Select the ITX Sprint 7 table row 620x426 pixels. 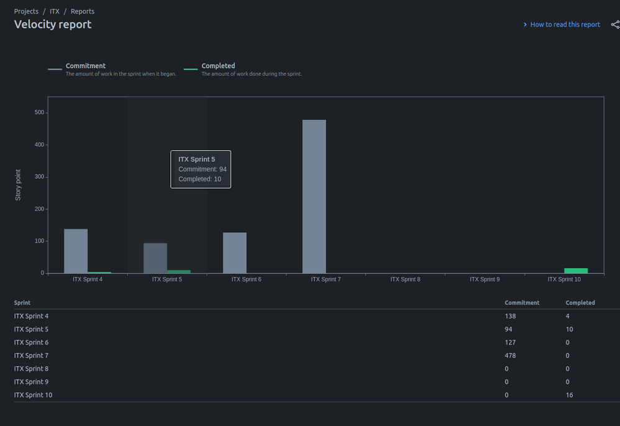317,356
